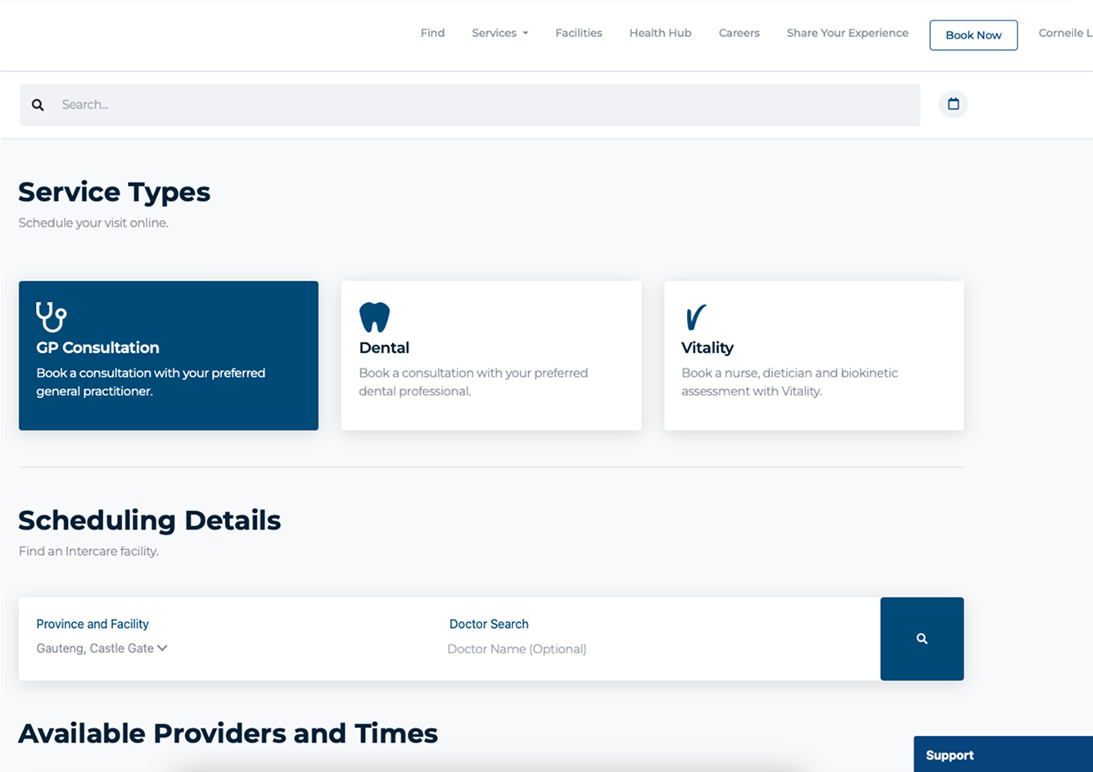Image resolution: width=1093 pixels, height=772 pixels.
Task: Select the Vitality service card
Action: coord(814,355)
